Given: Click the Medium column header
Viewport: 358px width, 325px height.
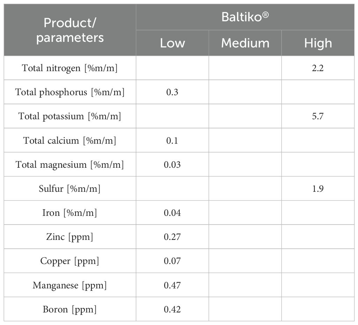Looking at the screenshot, I should (x=245, y=43).
